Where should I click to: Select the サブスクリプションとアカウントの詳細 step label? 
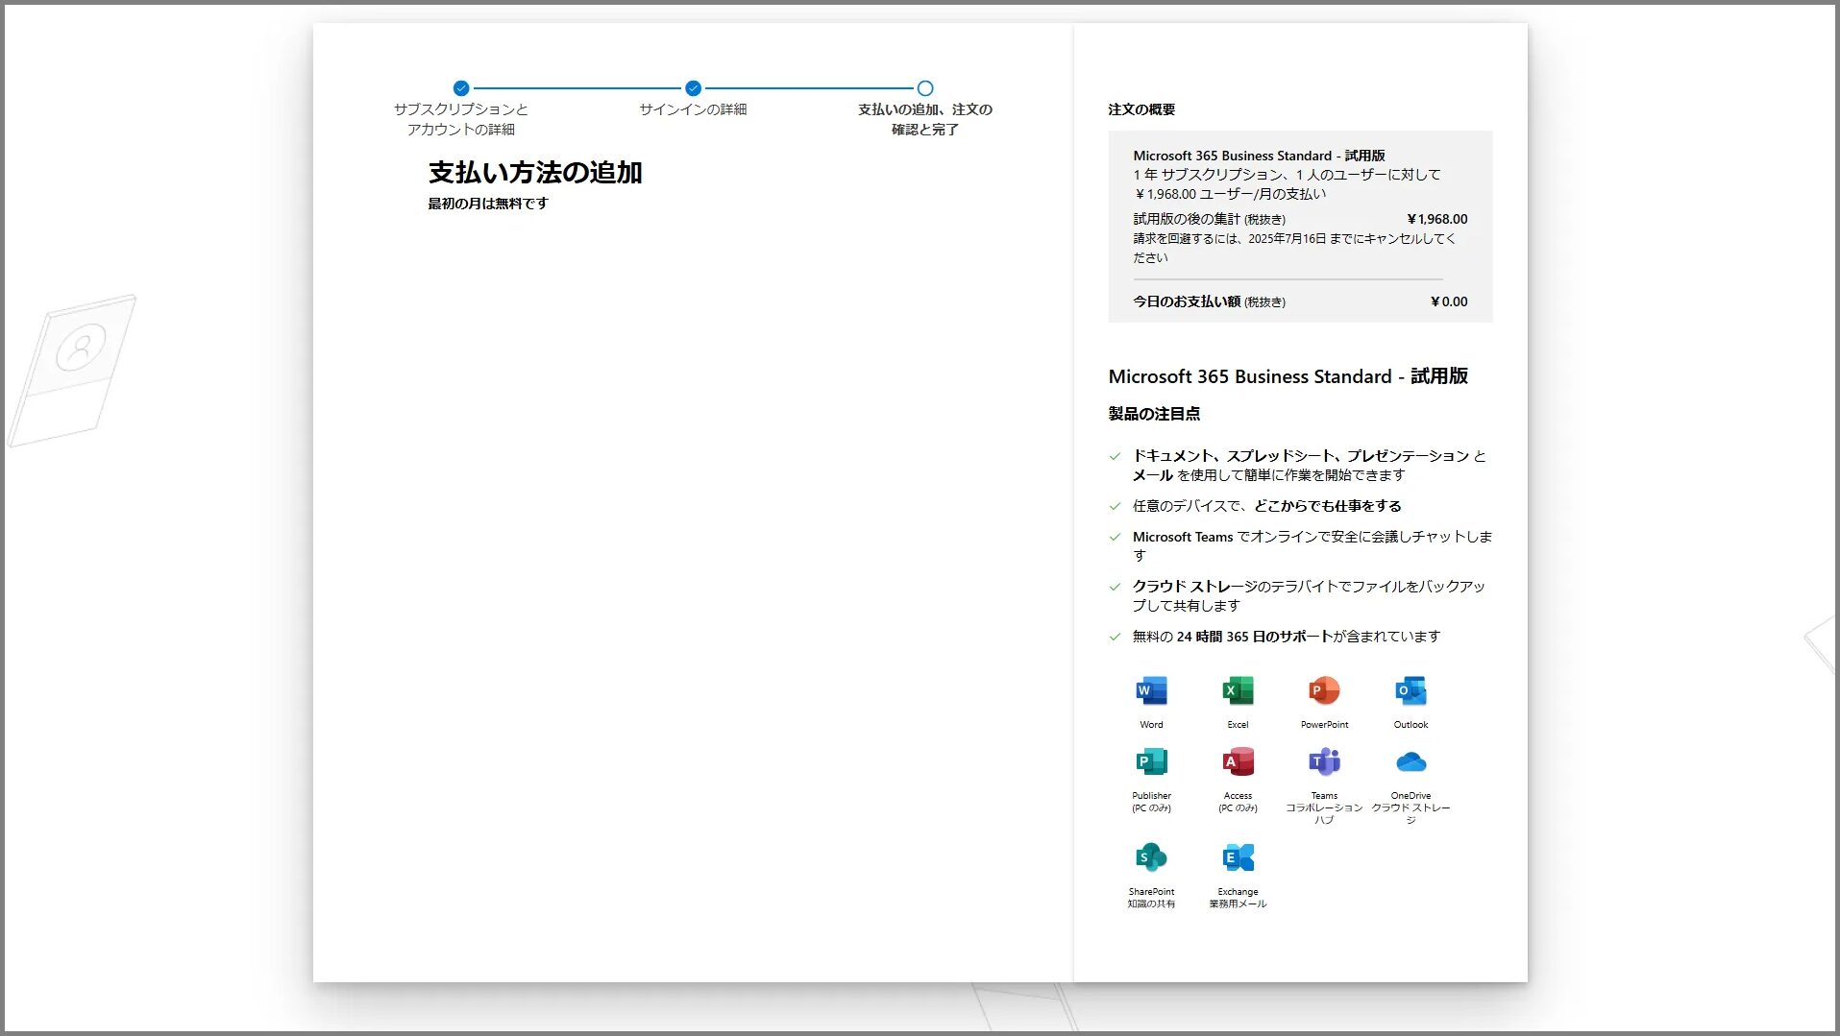pyautogui.click(x=461, y=119)
